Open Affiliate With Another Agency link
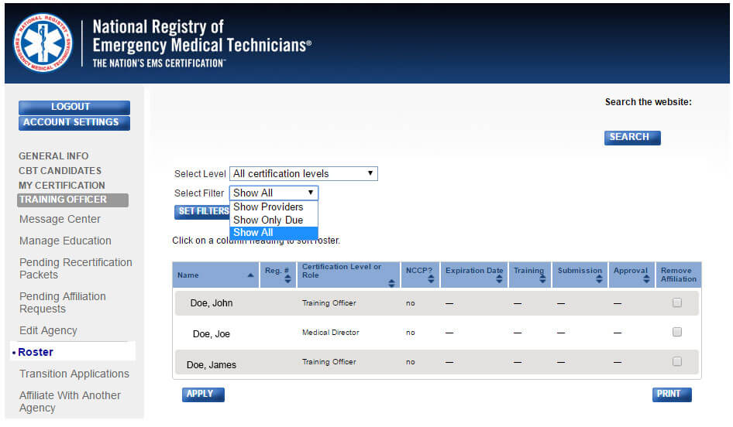The image size is (733, 427). pyautogui.click(x=70, y=401)
